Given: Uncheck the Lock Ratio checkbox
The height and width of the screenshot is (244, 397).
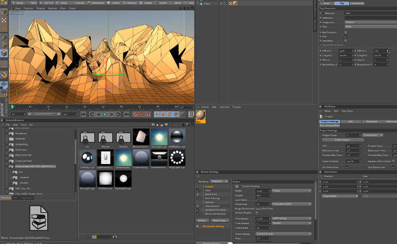Looking at the screenshot, I should pos(257,200).
